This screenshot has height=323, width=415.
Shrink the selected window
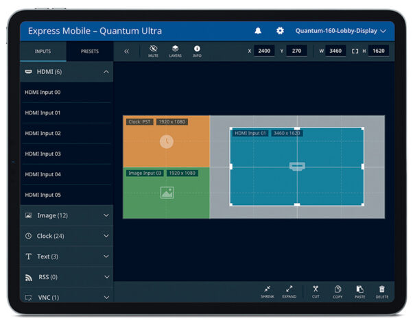click(x=266, y=291)
